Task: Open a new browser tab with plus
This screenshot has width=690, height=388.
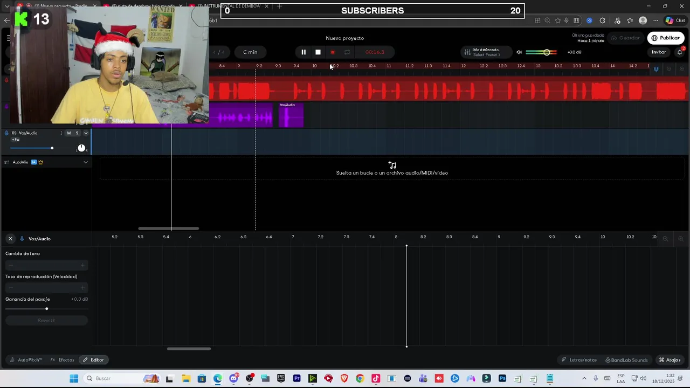Action: click(279, 6)
